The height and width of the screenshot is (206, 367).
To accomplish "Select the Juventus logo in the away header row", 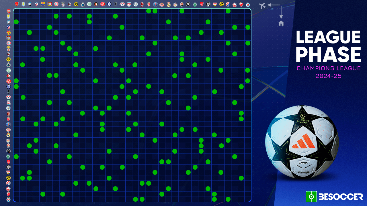I will pos(116,4).
